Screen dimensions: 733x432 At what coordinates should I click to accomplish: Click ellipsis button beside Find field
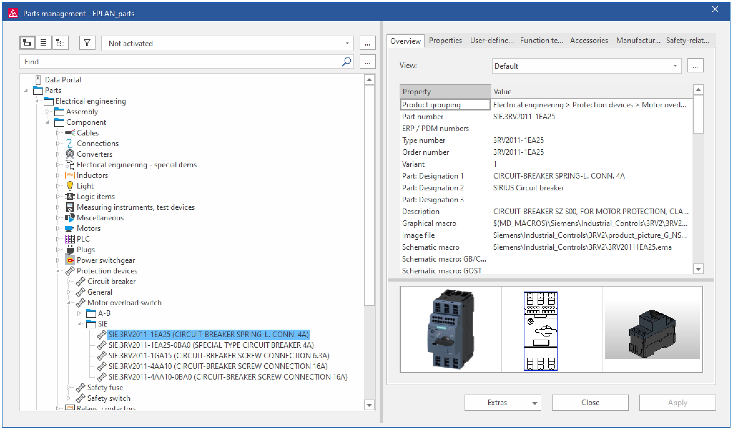(x=367, y=61)
